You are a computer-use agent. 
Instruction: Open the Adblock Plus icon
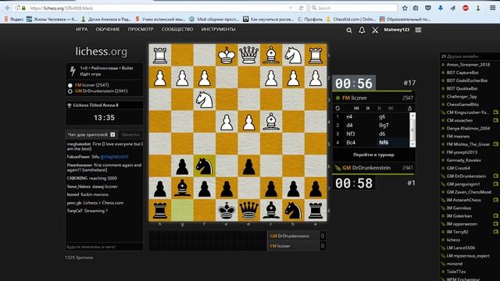tap(466, 8)
